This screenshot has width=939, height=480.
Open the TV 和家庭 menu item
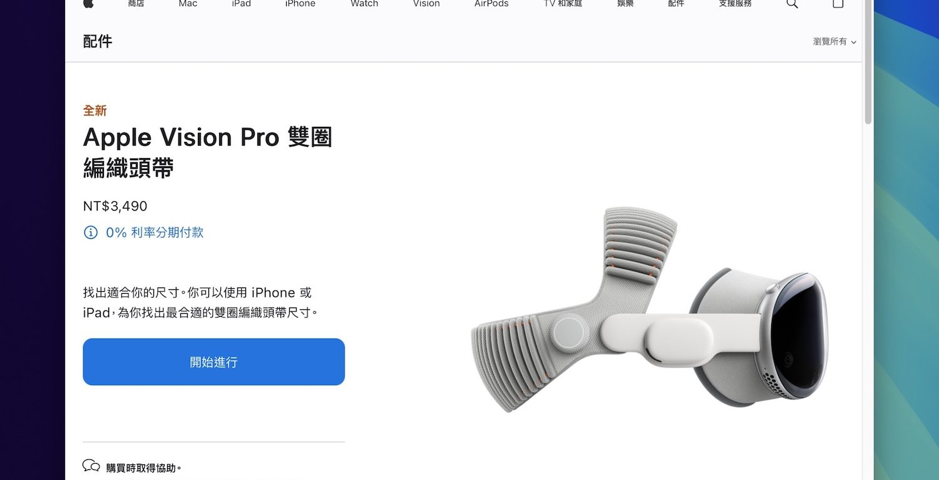(563, 3)
